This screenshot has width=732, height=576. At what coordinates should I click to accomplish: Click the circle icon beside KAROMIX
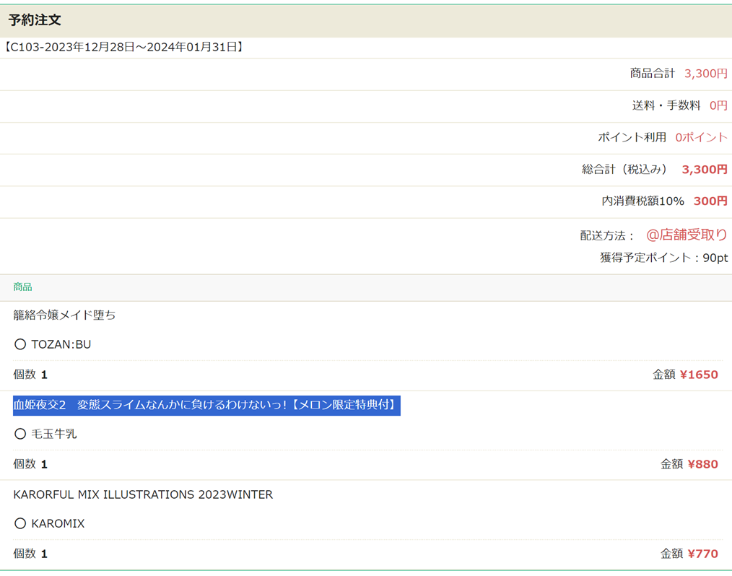click(x=20, y=523)
